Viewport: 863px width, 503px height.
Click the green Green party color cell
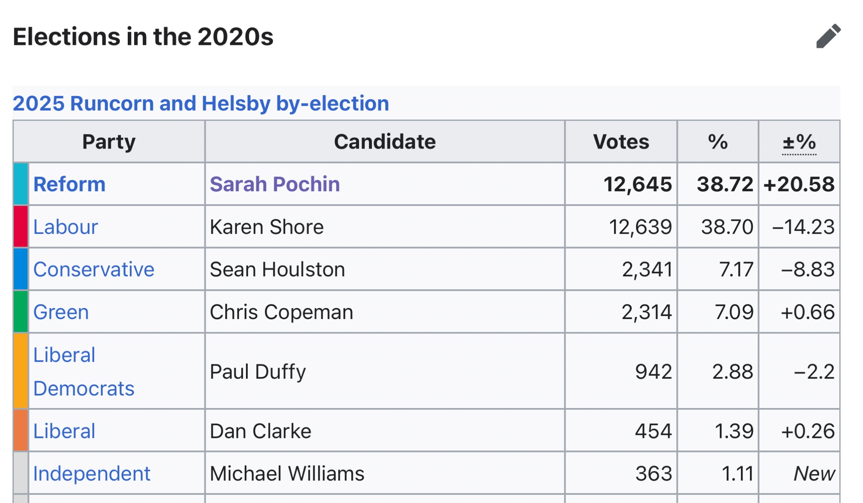(x=21, y=312)
